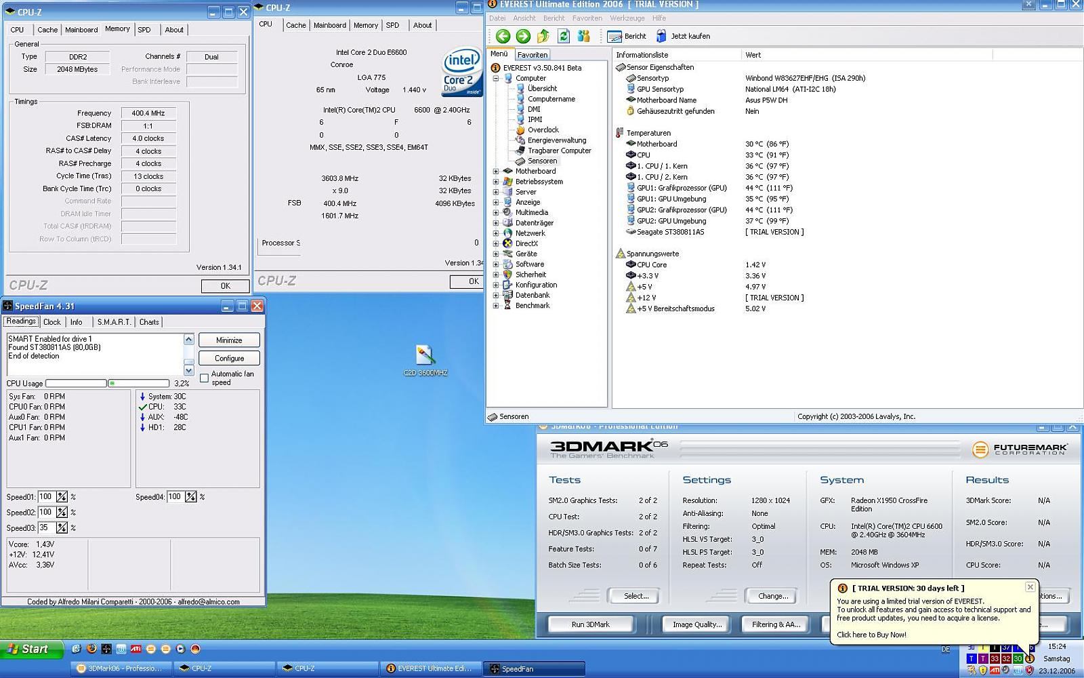1084x678 pixels.
Task: Open Firefox from quick launch bar
Action: point(91,649)
